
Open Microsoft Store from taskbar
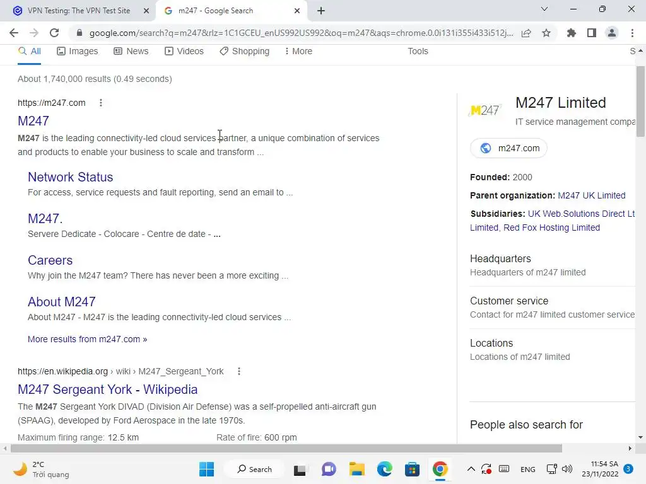tap(412, 469)
